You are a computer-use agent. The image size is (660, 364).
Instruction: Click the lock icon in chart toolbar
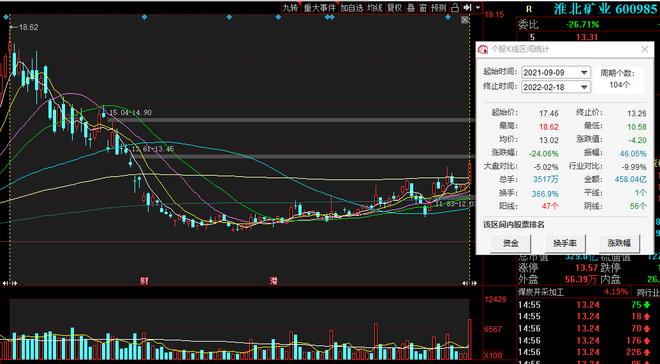[455, 8]
